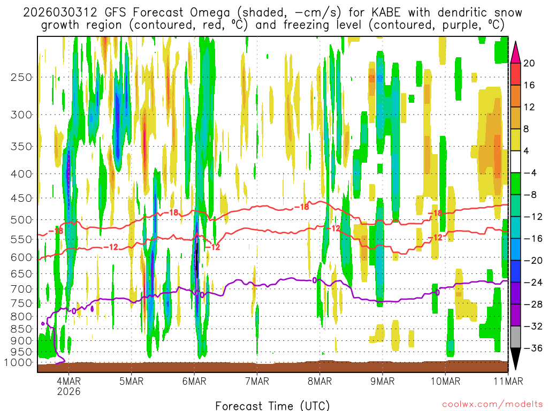Click the -18 contour label near 10MAR

click(x=435, y=213)
